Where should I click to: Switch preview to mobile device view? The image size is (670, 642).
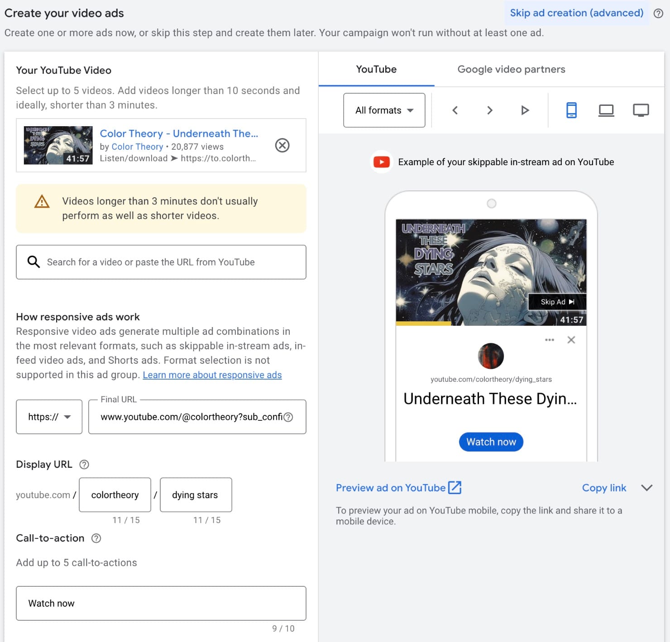pyautogui.click(x=571, y=110)
